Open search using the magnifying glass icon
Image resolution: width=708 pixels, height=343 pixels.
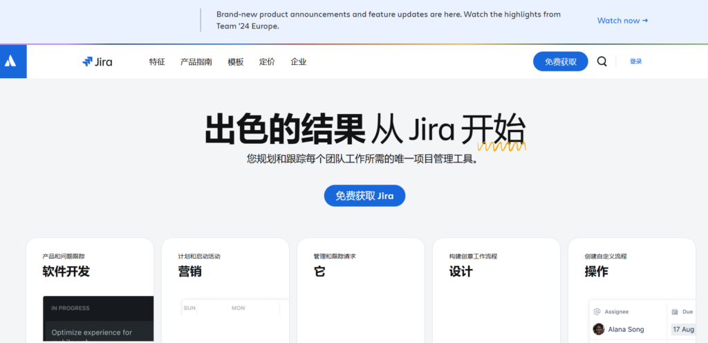(602, 62)
